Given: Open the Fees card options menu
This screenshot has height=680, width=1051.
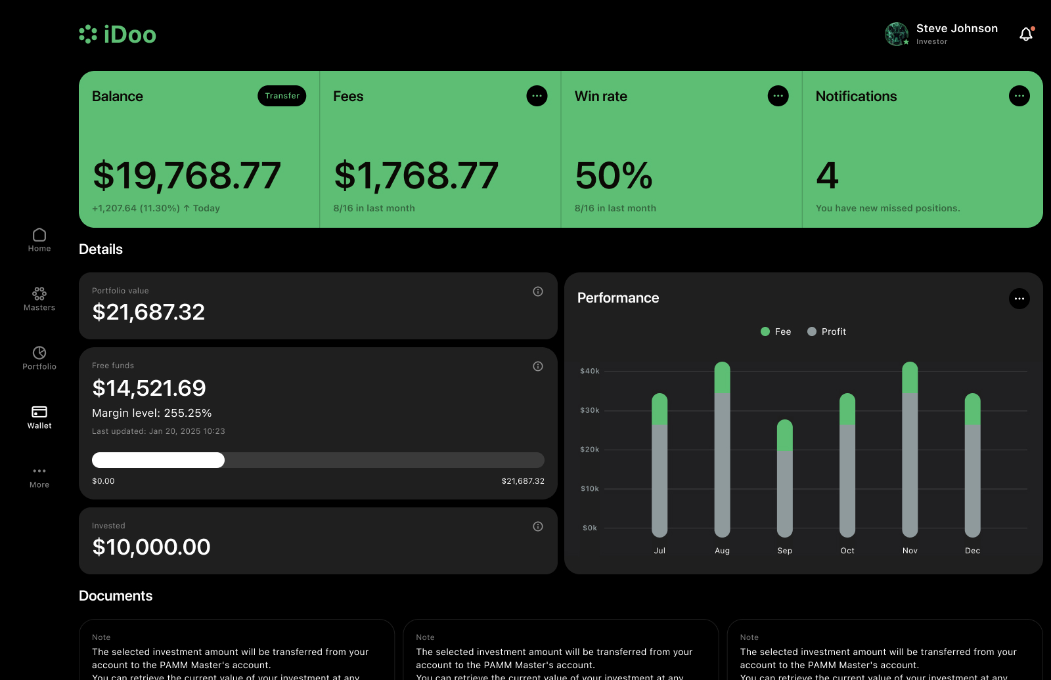Looking at the screenshot, I should coord(537,96).
